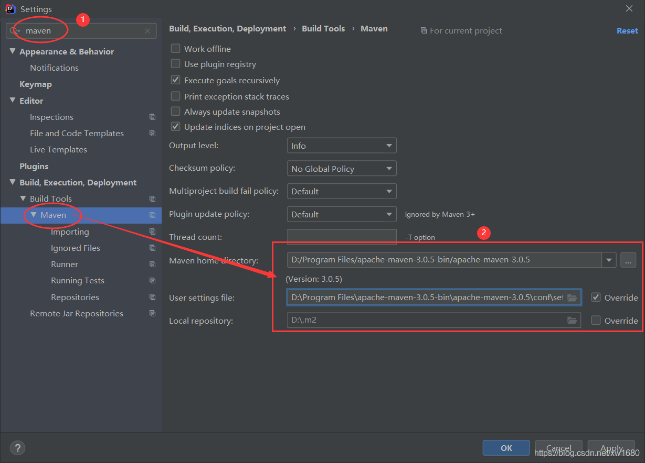Click the project-level icon next to Runner
Image resolution: width=645 pixels, height=463 pixels.
[152, 264]
